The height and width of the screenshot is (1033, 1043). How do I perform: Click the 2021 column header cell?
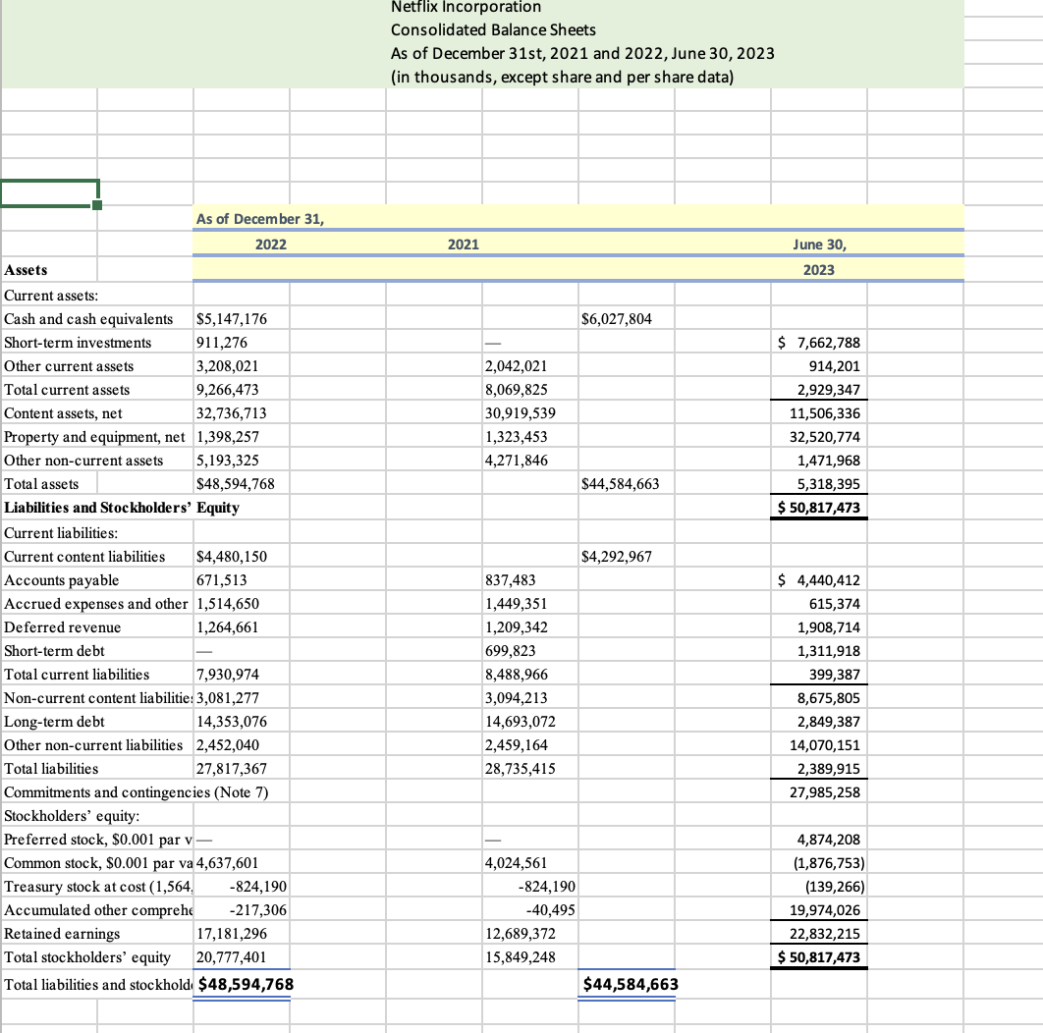click(x=463, y=244)
